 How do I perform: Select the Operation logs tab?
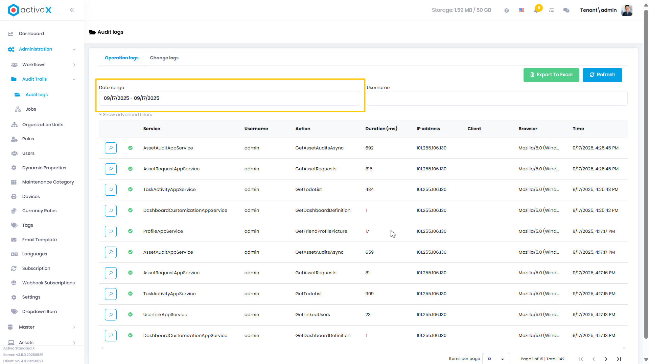click(121, 58)
